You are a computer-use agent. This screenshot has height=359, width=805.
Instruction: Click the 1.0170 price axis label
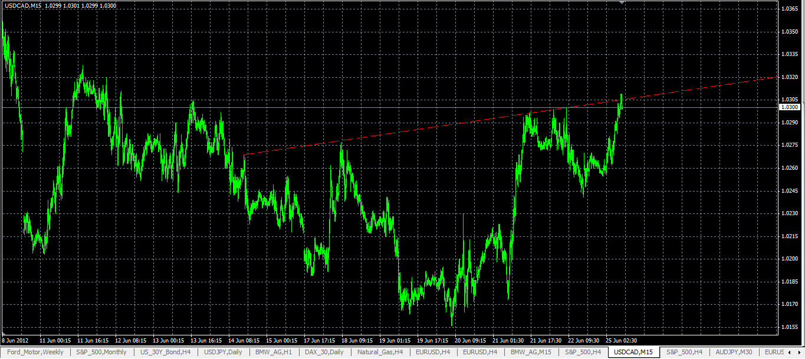[790, 305]
